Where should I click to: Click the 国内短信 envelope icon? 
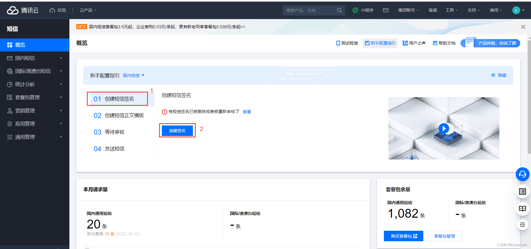(10, 58)
